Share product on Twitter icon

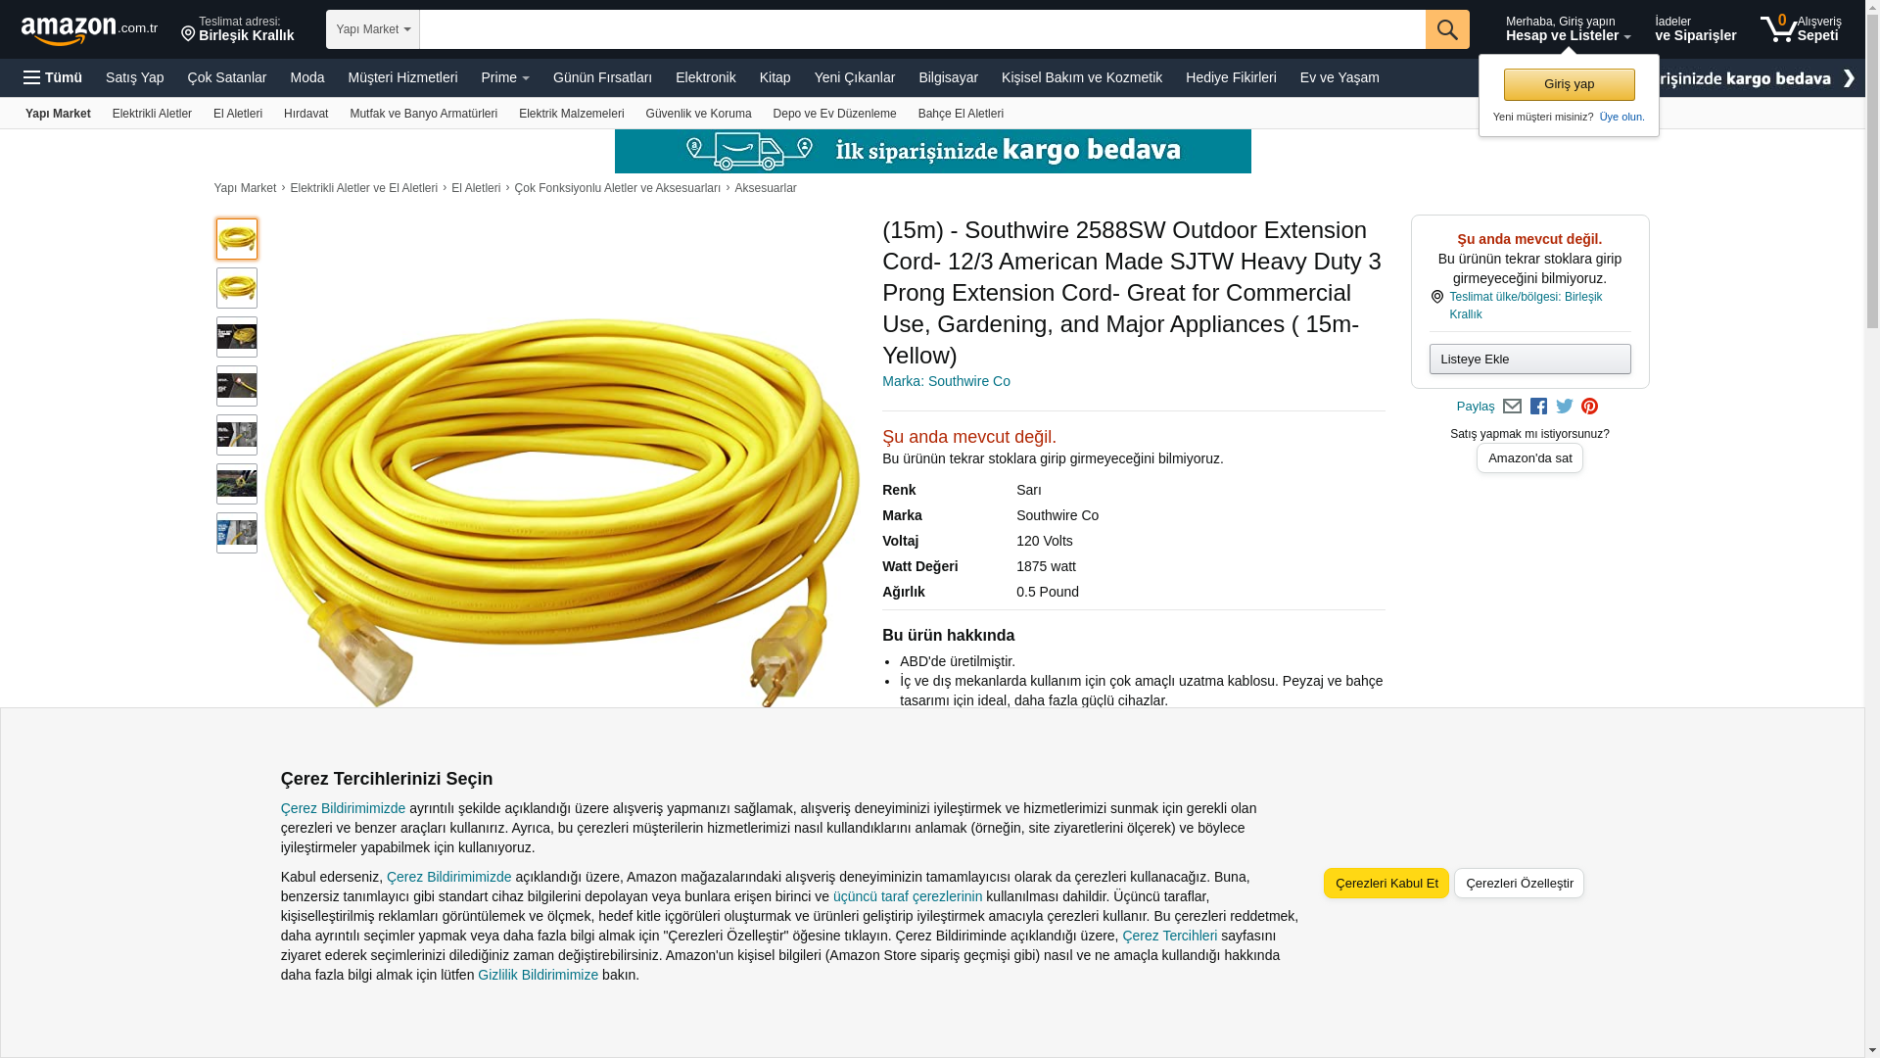1565,407
